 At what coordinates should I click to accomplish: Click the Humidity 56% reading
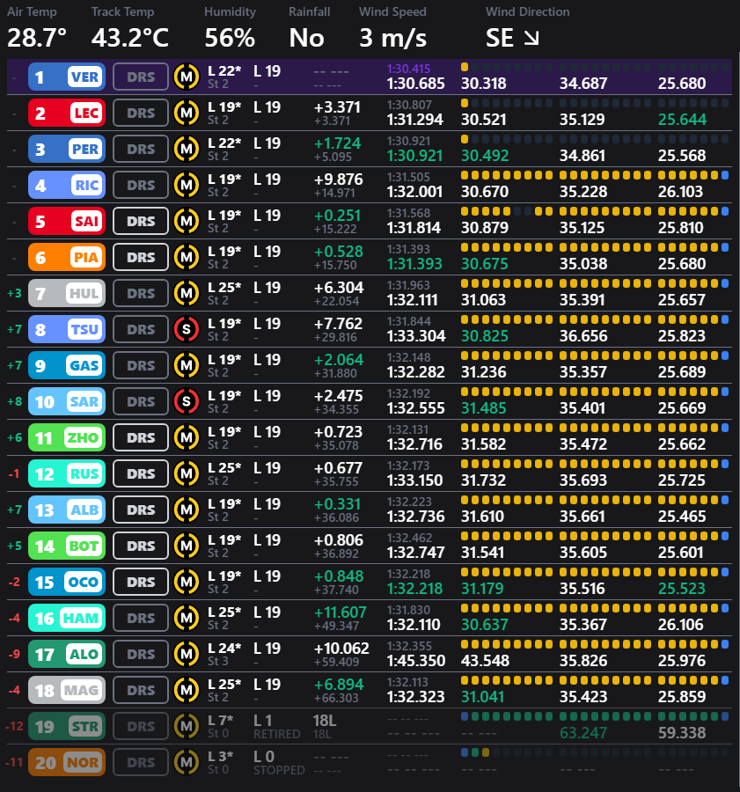tap(230, 38)
